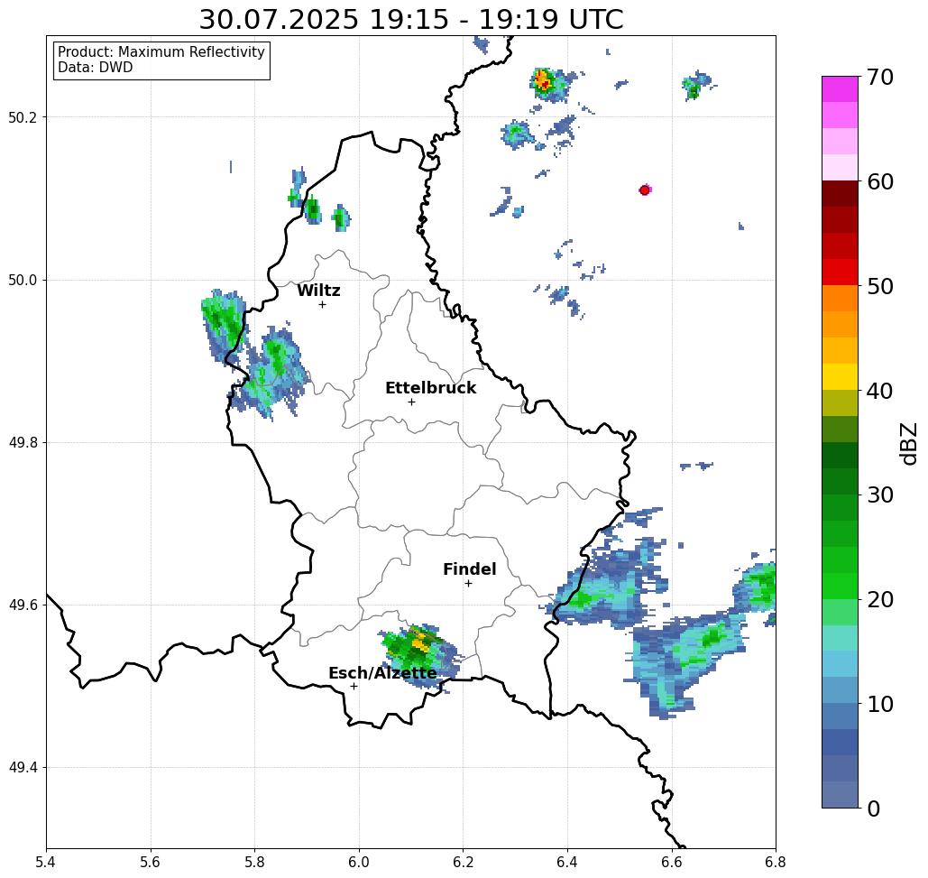Click the latitude tick label 49.4

coord(23,768)
